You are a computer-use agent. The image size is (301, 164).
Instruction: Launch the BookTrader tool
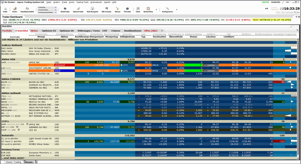pyautogui.click(x=65, y=10)
